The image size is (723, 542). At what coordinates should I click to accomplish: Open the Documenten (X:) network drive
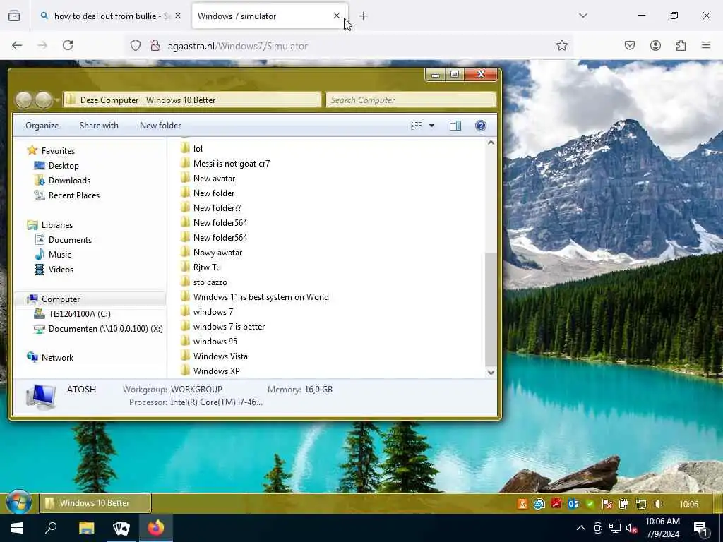[x=106, y=329]
